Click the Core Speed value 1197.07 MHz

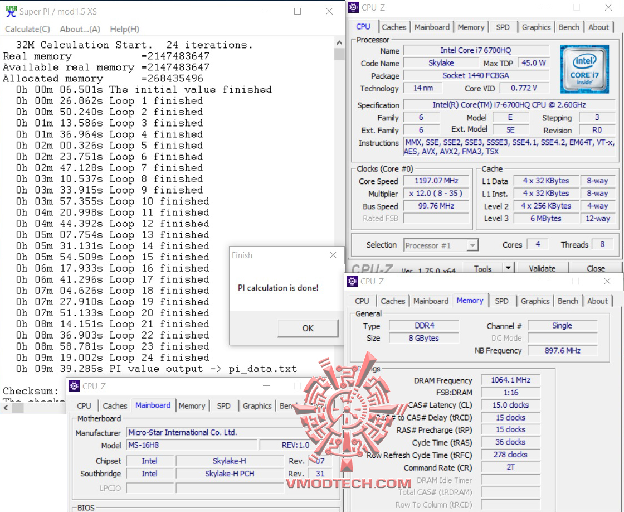coord(436,181)
